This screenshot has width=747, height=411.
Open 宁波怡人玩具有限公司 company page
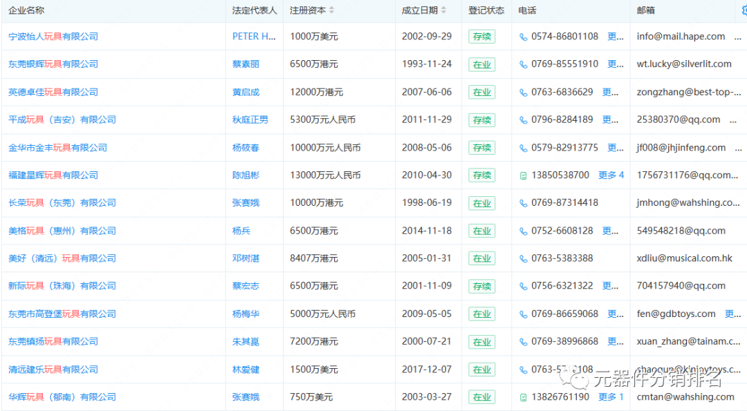click(53, 37)
